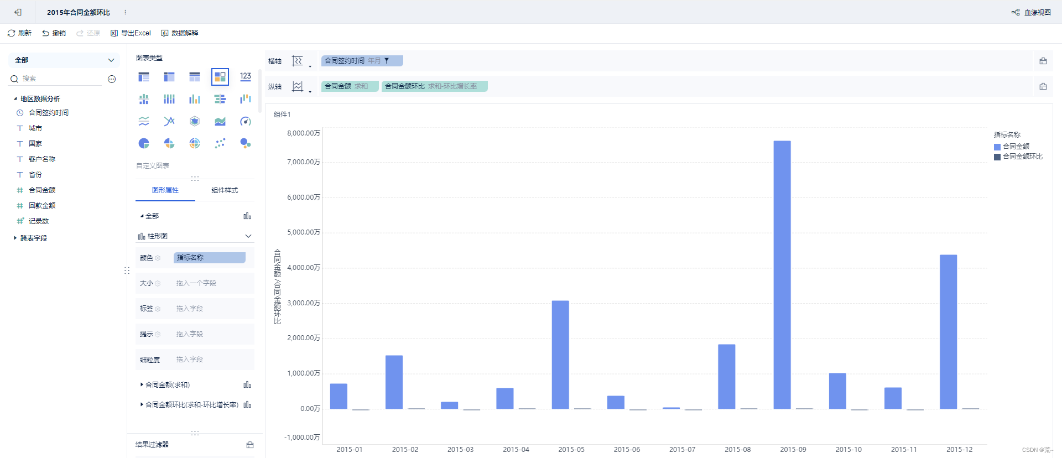Toggle the 合同金额 legend swatch

[997, 147]
